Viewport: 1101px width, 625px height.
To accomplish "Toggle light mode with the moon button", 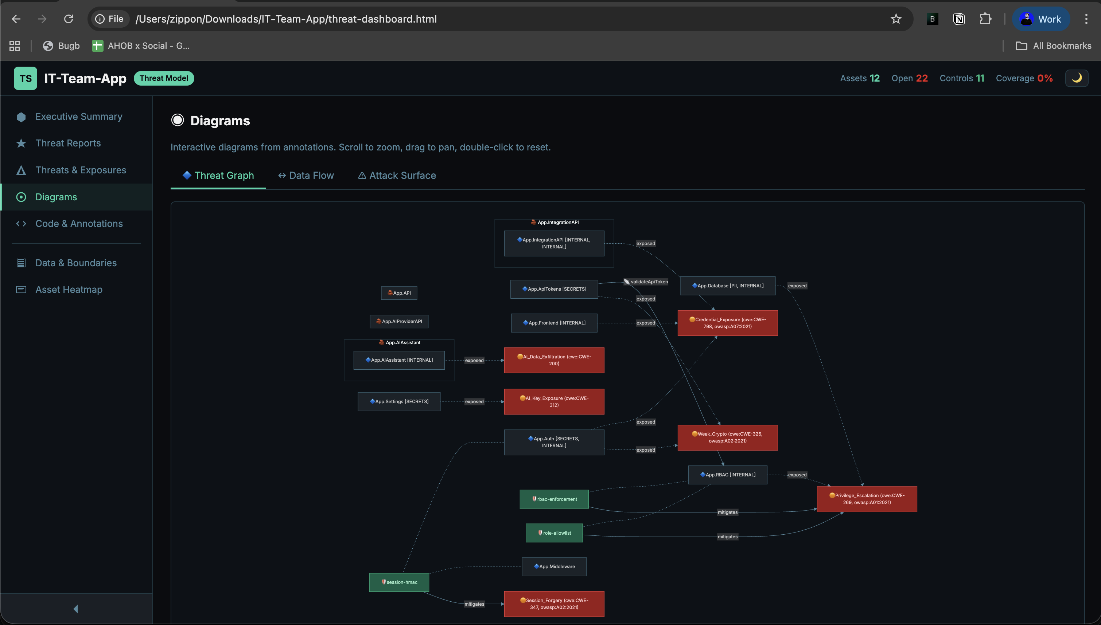I will tap(1077, 78).
